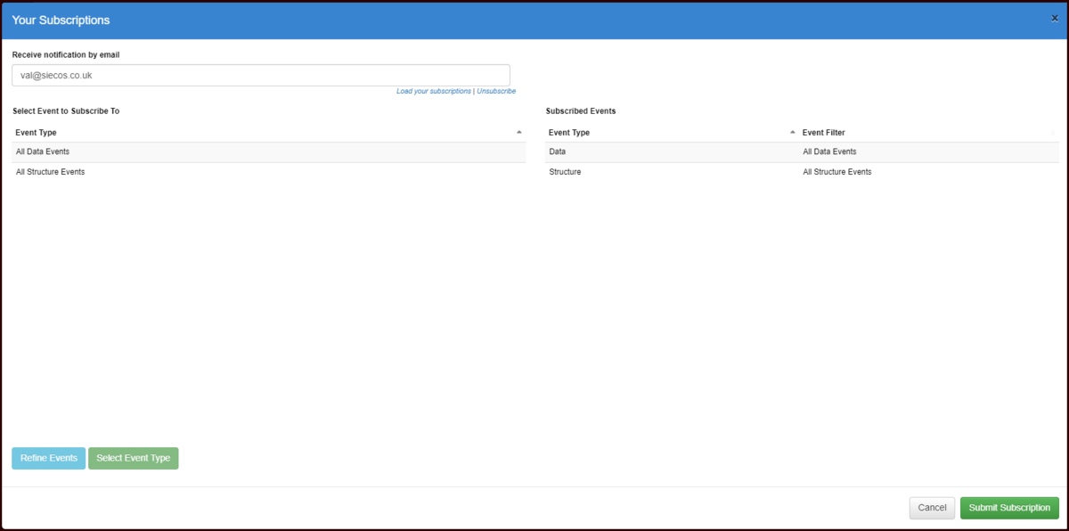Open the Load your subscriptions link
Image resolution: width=1069 pixels, height=531 pixels.
tap(433, 91)
